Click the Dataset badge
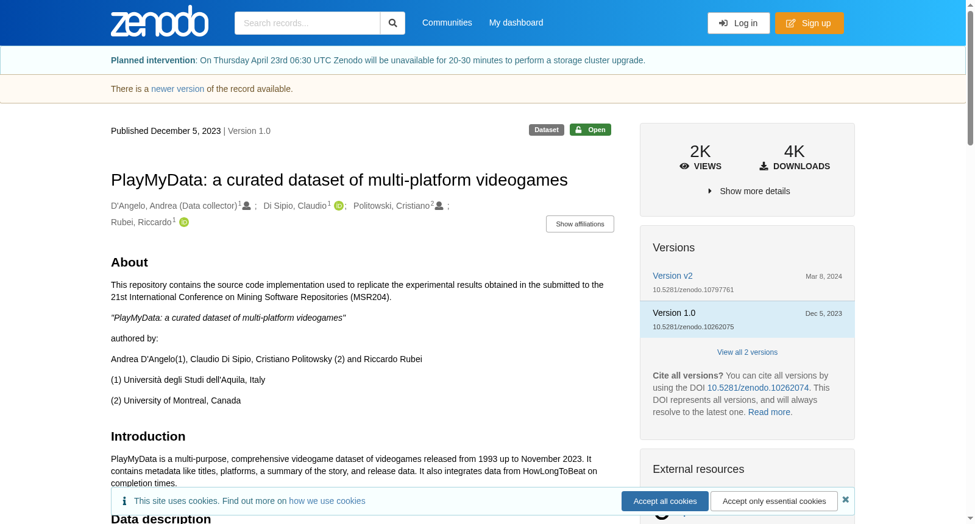 pyautogui.click(x=547, y=130)
